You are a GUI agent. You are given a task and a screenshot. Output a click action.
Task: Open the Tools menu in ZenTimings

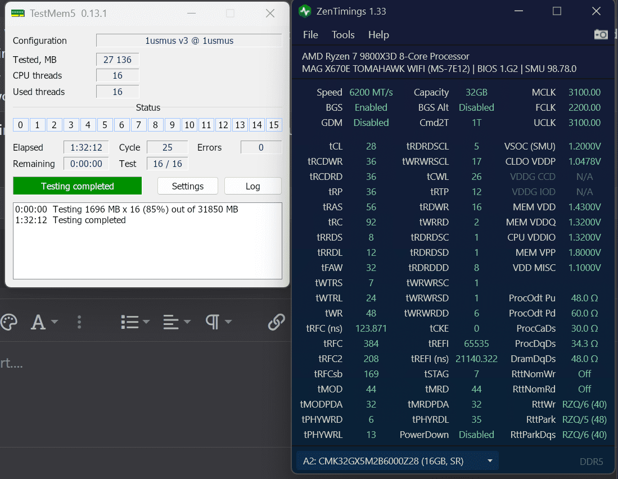click(343, 35)
